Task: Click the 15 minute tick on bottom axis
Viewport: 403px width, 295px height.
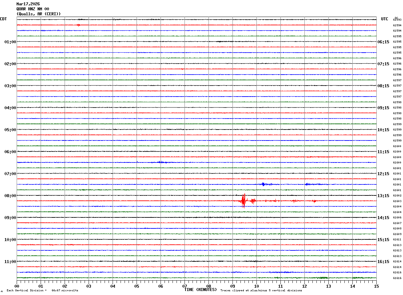Action: [376, 286]
